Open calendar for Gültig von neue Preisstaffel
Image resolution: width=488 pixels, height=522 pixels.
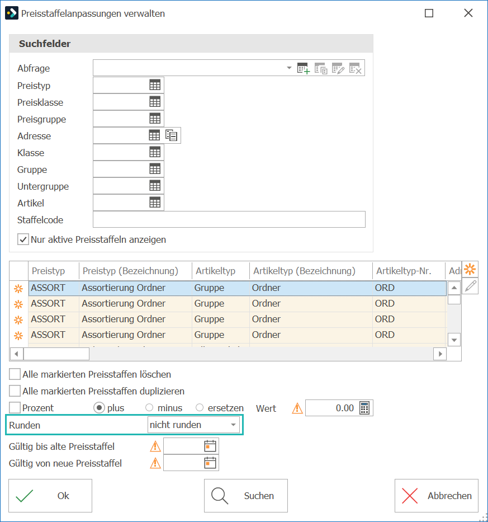coord(210,463)
